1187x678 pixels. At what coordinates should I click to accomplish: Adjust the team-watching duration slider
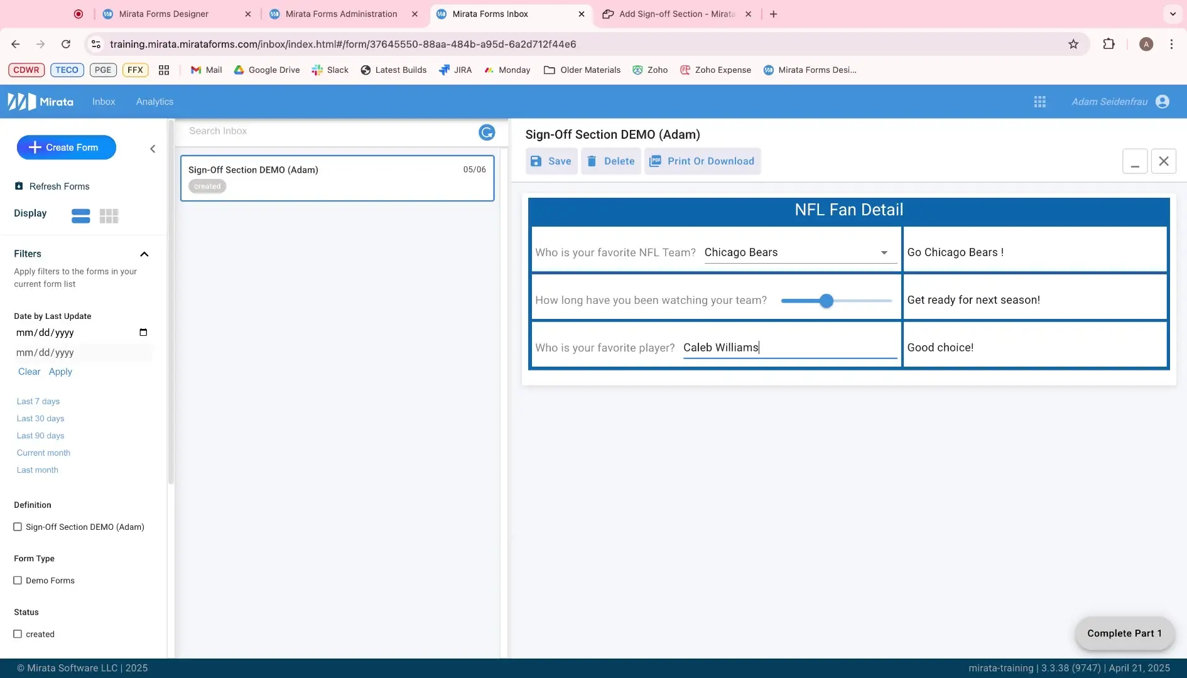click(x=826, y=301)
